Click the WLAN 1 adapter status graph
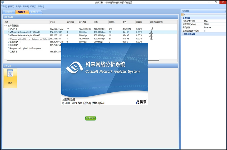 [x=151, y=29]
